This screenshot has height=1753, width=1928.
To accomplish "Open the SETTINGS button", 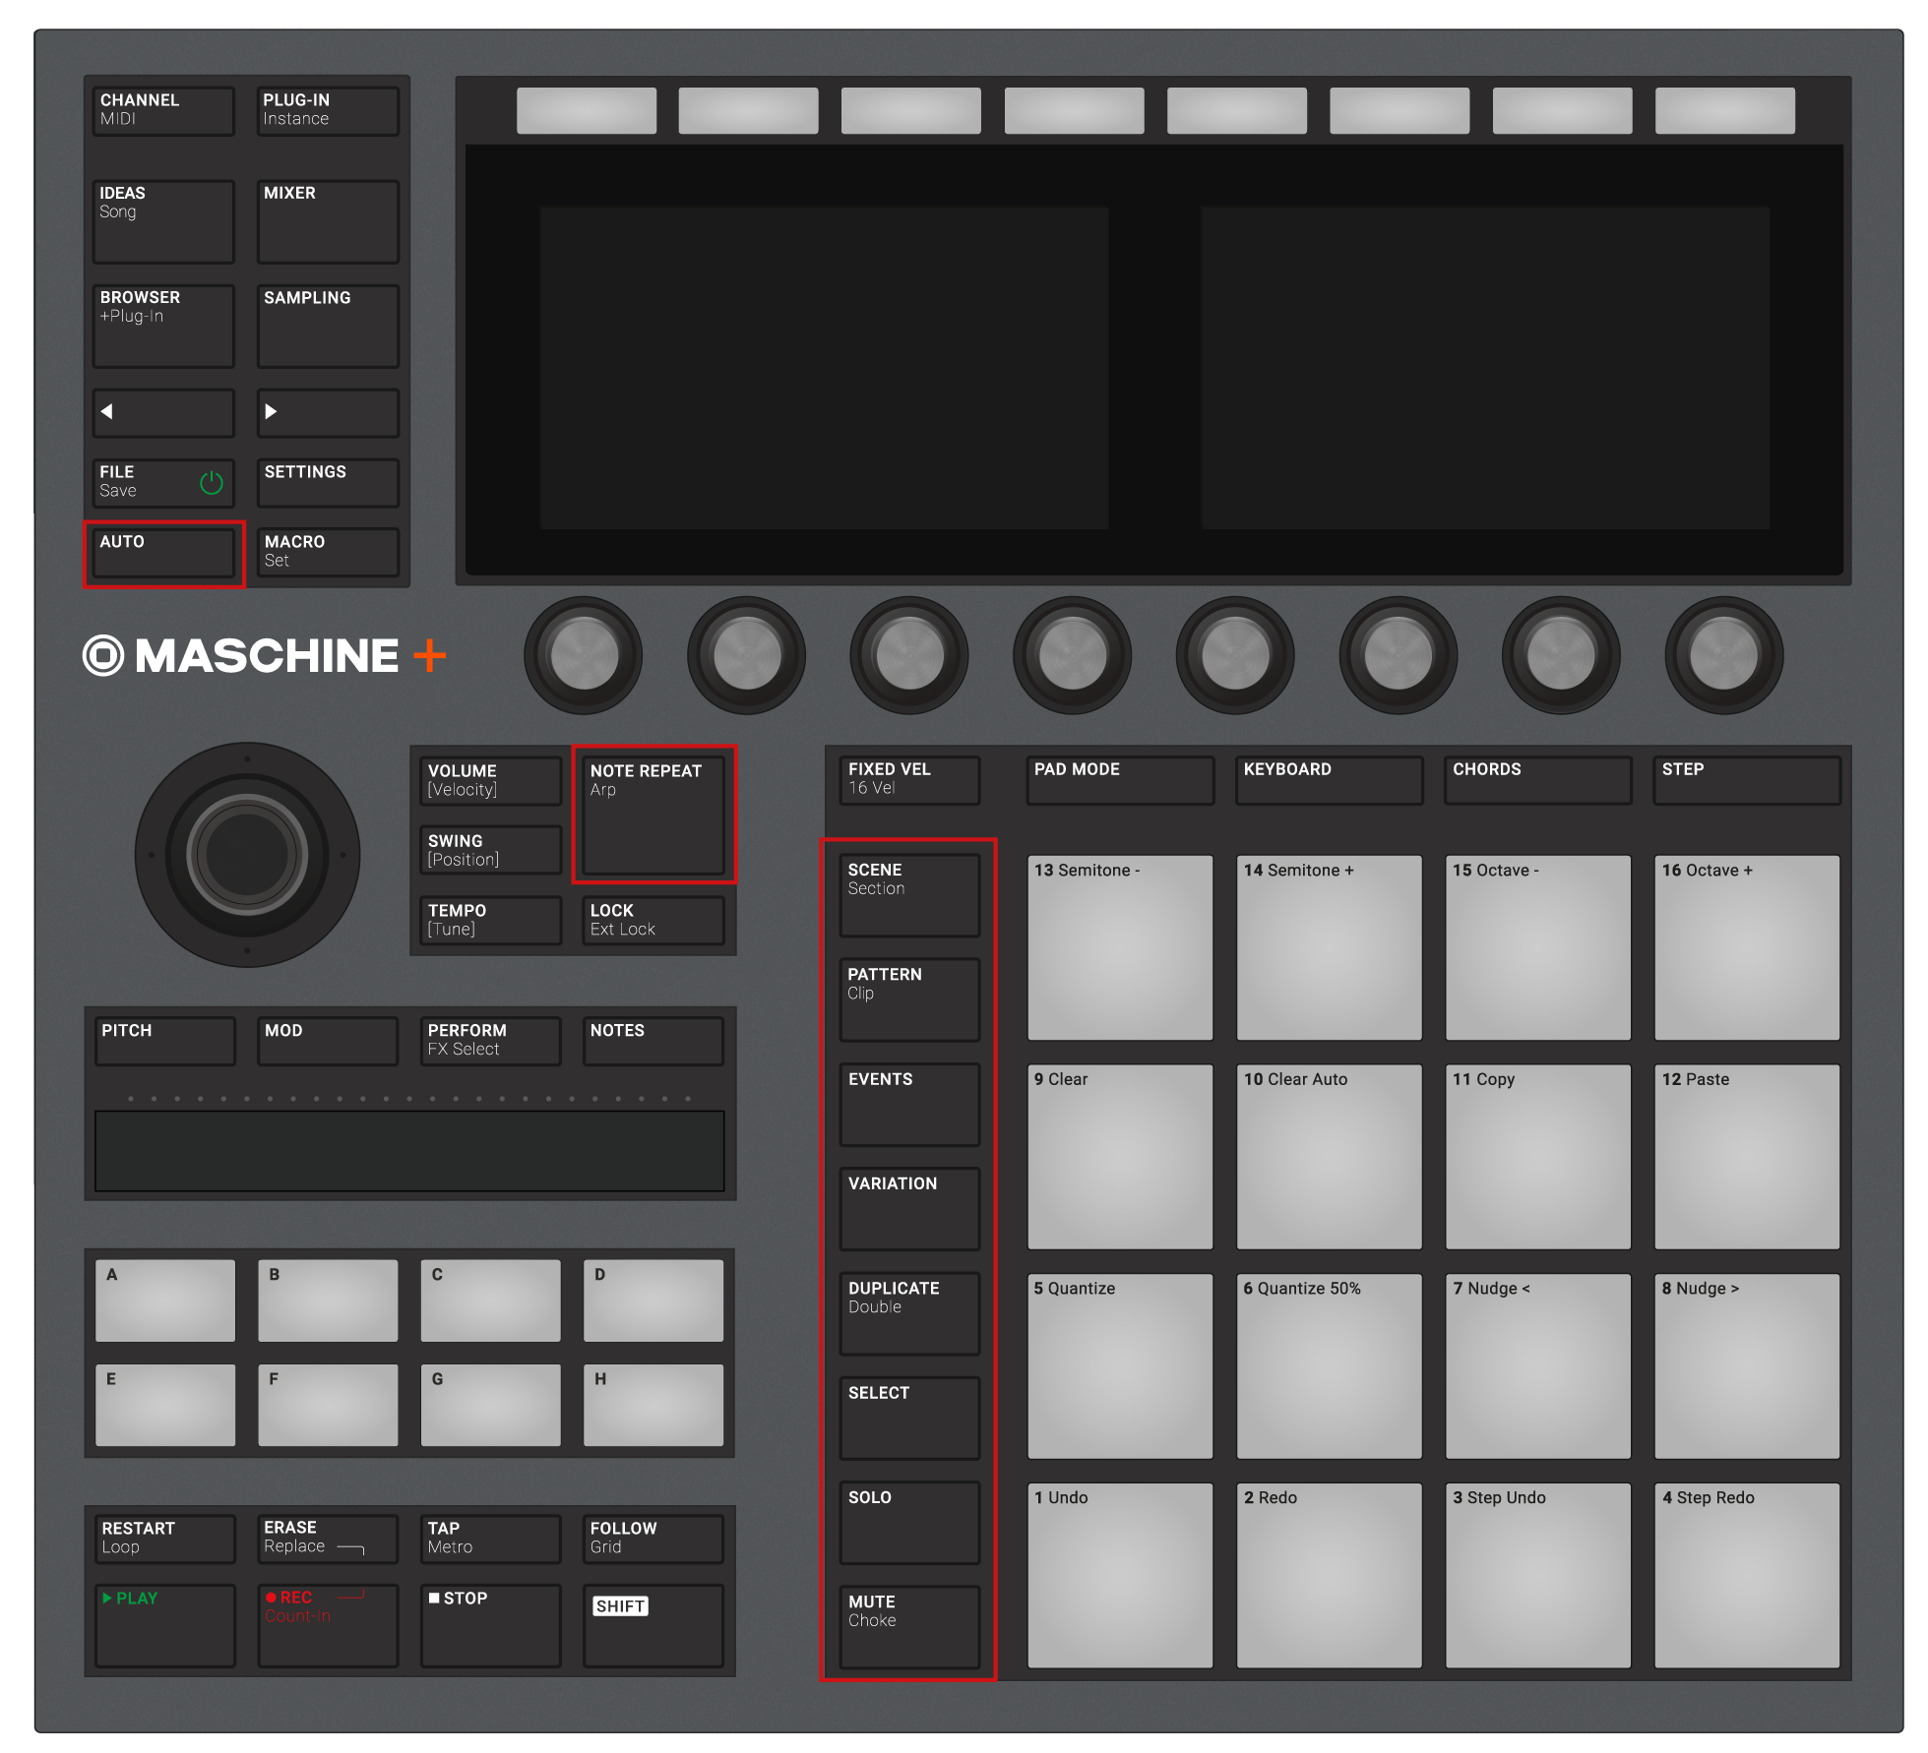I will point(328,482).
